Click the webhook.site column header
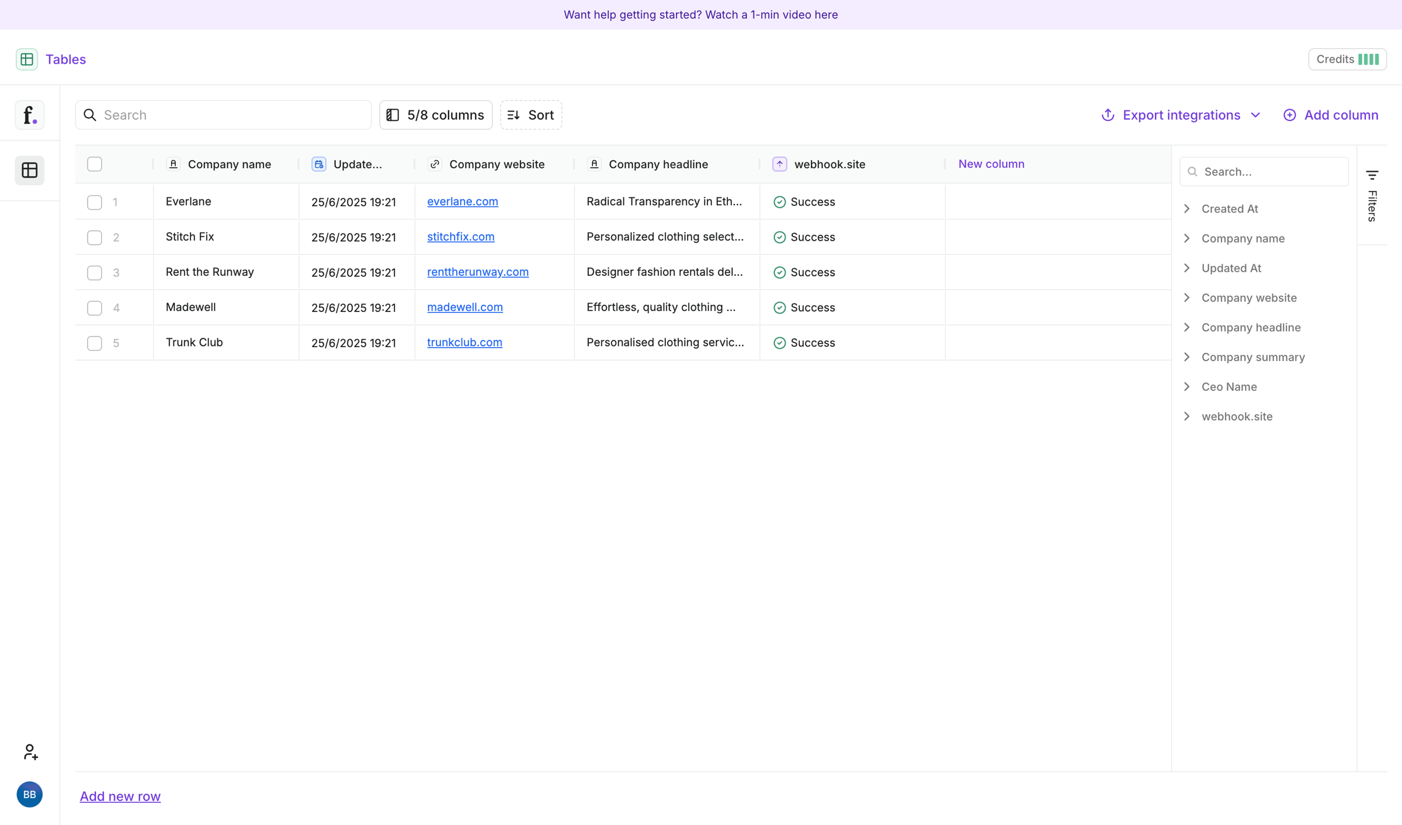The image size is (1402, 825). [x=852, y=164]
